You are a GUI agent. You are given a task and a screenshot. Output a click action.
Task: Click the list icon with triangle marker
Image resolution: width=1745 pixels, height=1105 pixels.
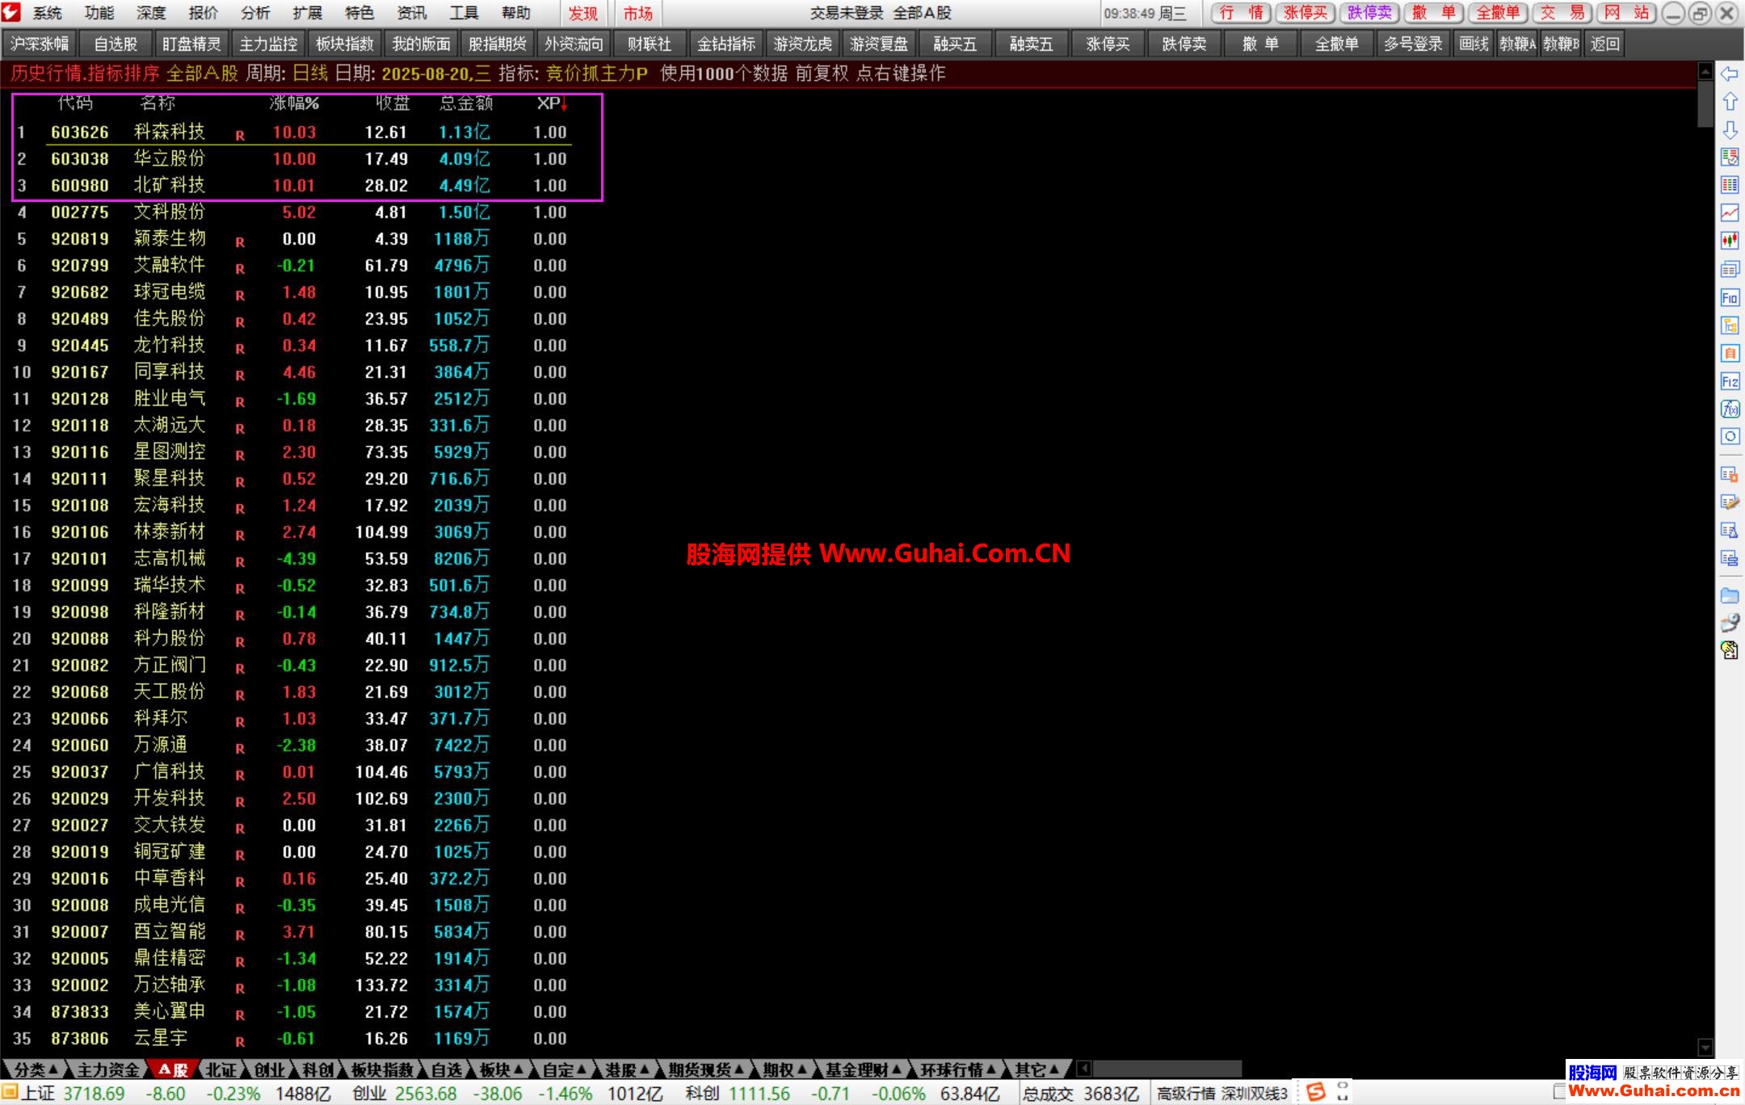1730,531
